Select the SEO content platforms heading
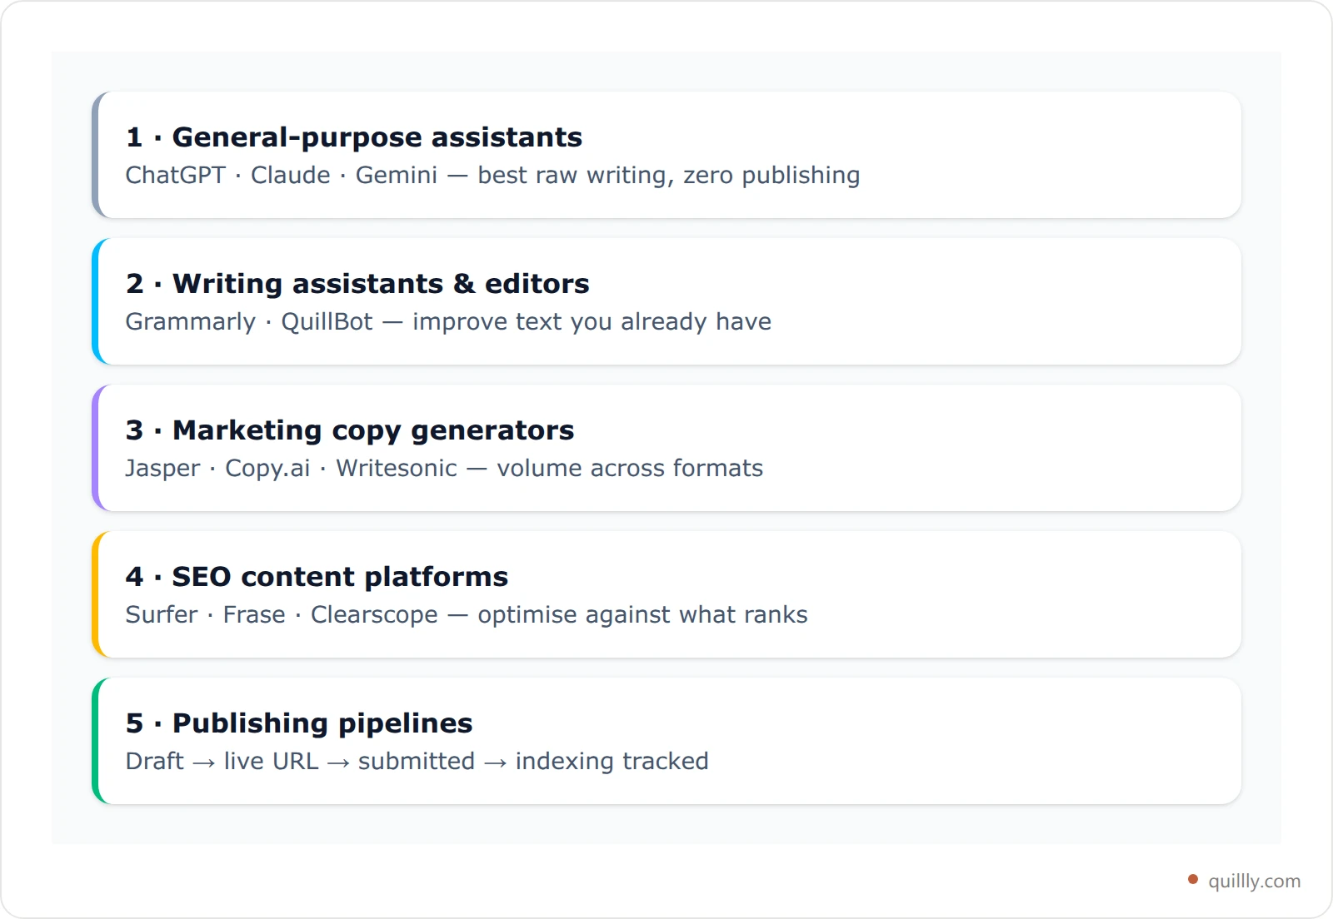 tap(317, 577)
